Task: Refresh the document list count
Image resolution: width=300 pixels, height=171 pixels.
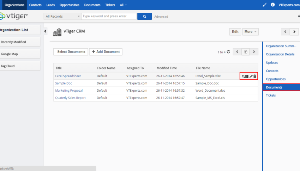Action: coord(228,52)
